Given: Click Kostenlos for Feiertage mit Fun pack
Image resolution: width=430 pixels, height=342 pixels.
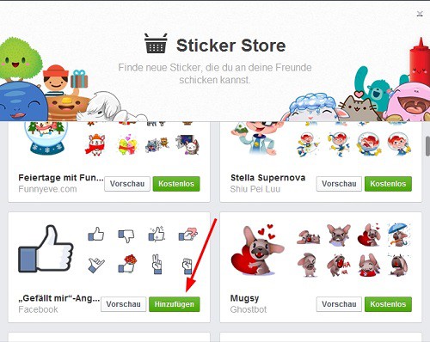Looking at the screenshot, I should pyautogui.click(x=176, y=184).
